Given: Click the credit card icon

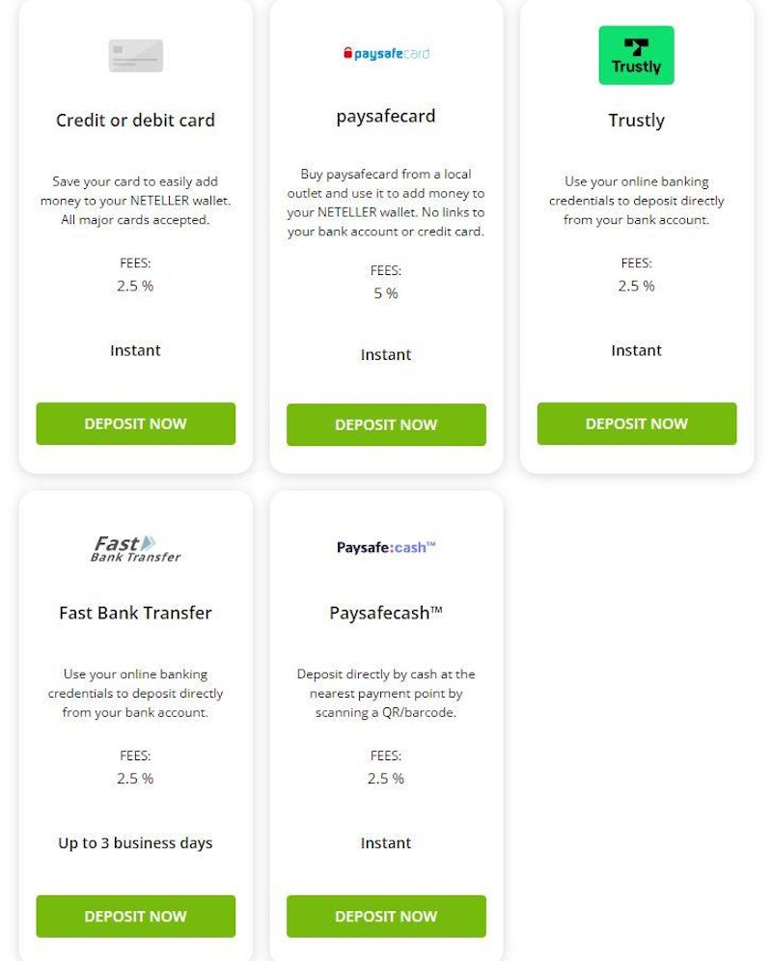Looking at the screenshot, I should coord(135,56).
